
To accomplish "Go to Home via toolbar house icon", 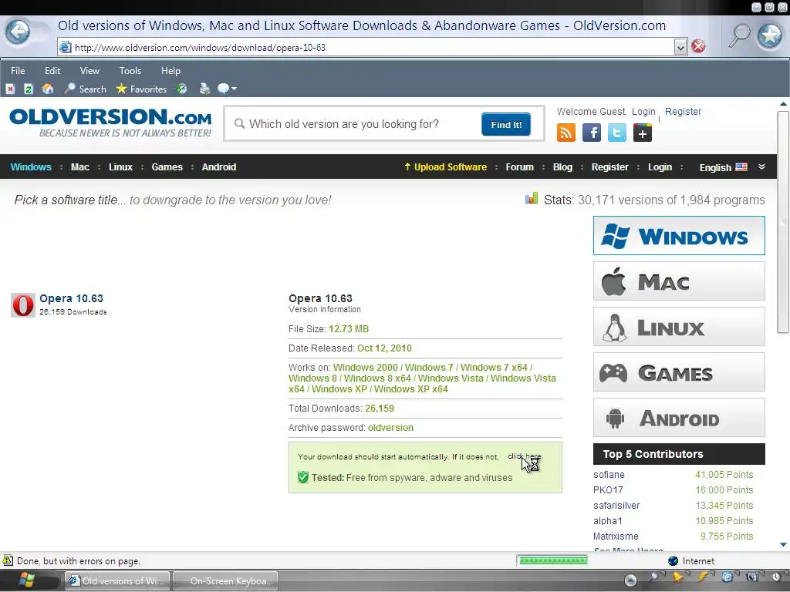I will pos(48,89).
